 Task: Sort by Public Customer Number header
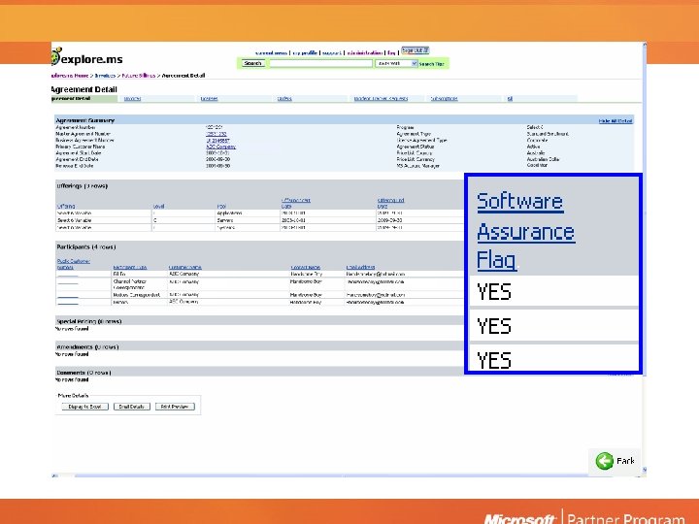[x=74, y=264]
